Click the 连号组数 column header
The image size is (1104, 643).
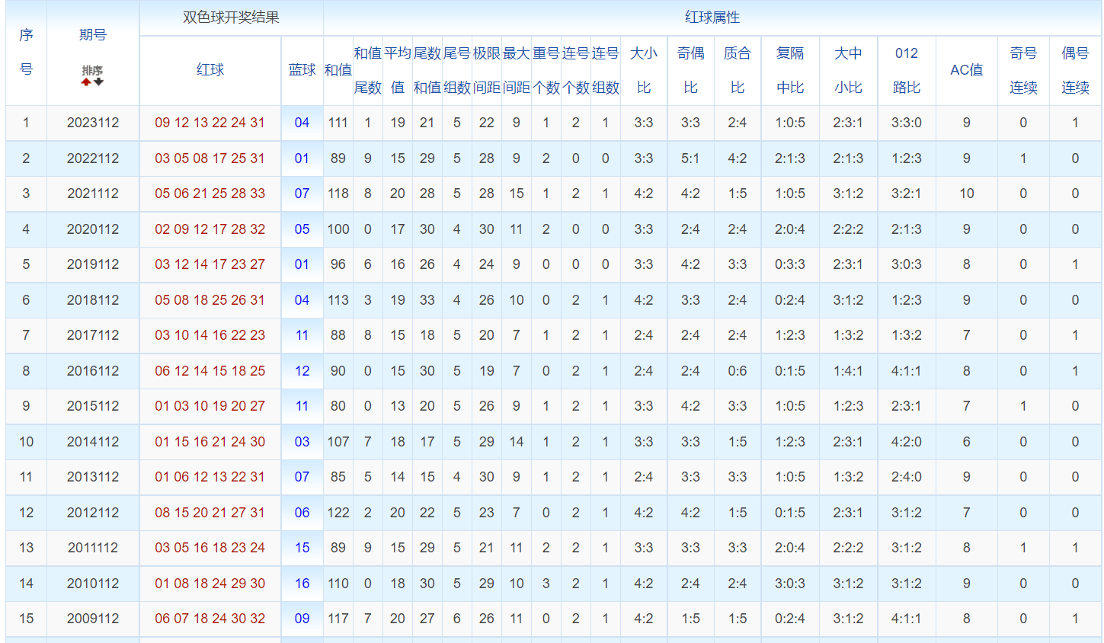click(x=606, y=70)
